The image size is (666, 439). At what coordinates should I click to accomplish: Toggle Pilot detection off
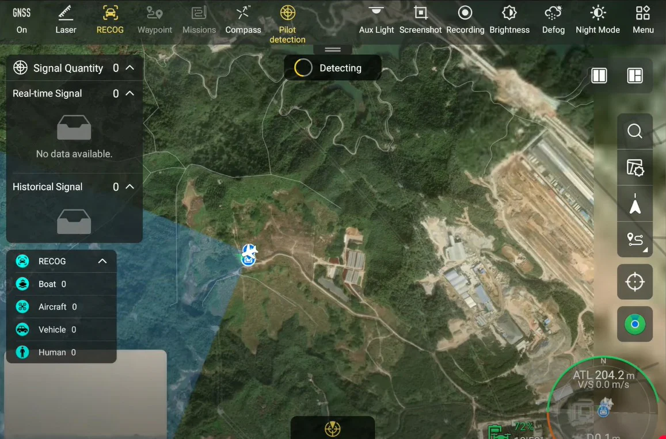click(x=287, y=23)
